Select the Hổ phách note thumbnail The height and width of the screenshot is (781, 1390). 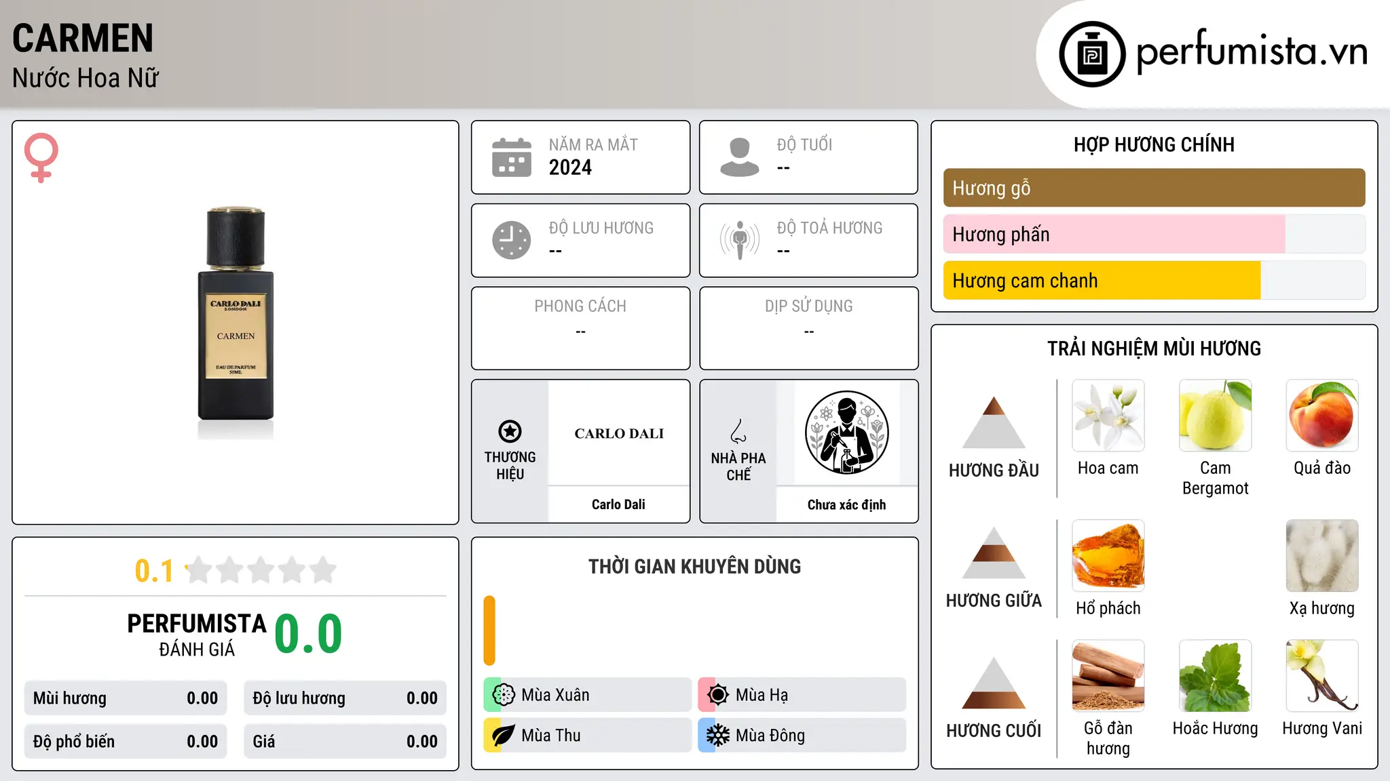(x=1108, y=556)
